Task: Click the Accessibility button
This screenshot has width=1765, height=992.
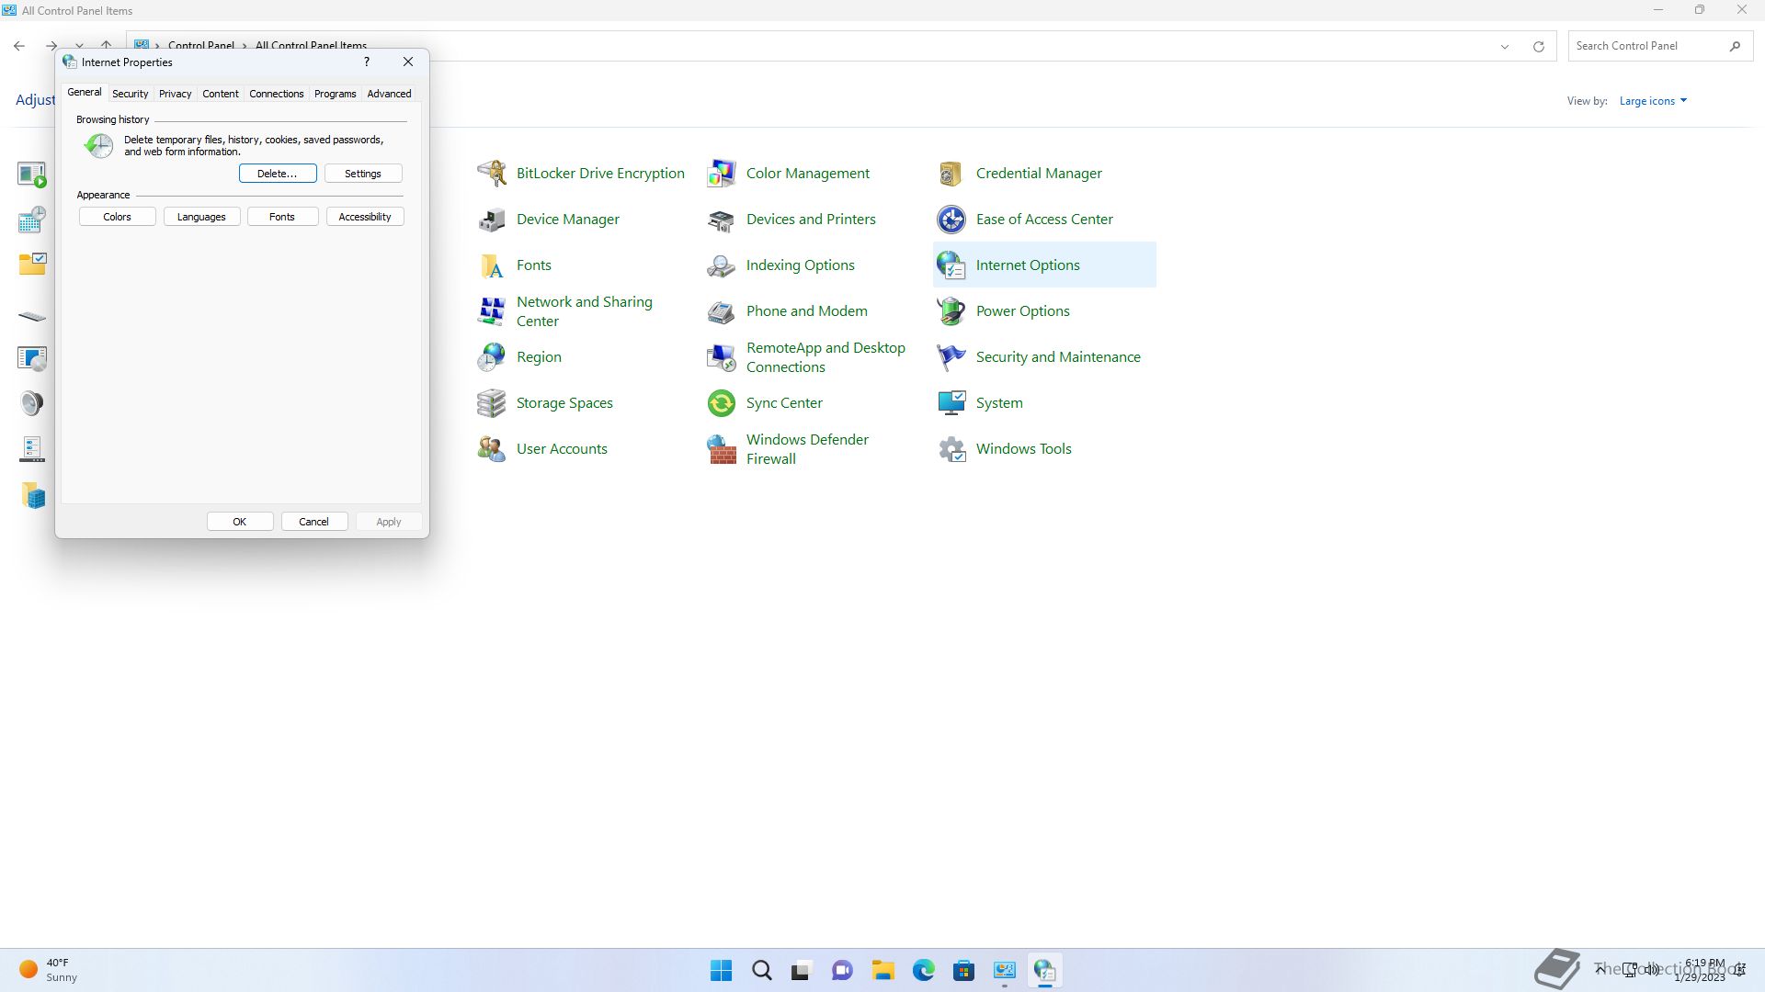Action: click(365, 217)
